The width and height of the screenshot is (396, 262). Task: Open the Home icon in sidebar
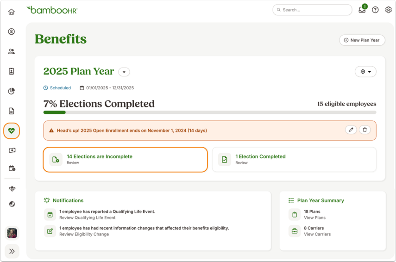click(12, 12)
